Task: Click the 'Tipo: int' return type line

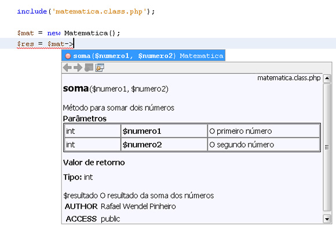Action: [78, 177]
